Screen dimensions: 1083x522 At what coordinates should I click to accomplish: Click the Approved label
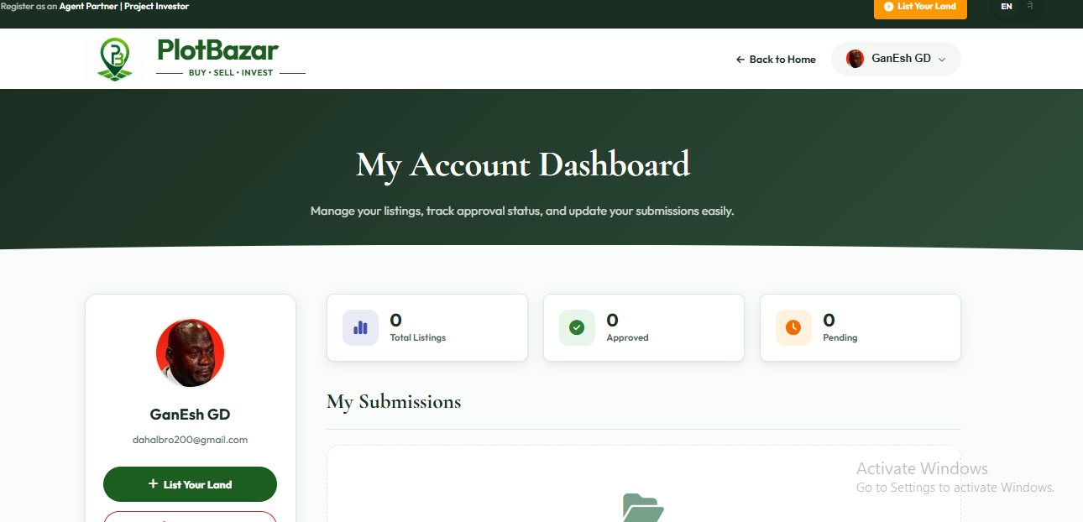628,338
